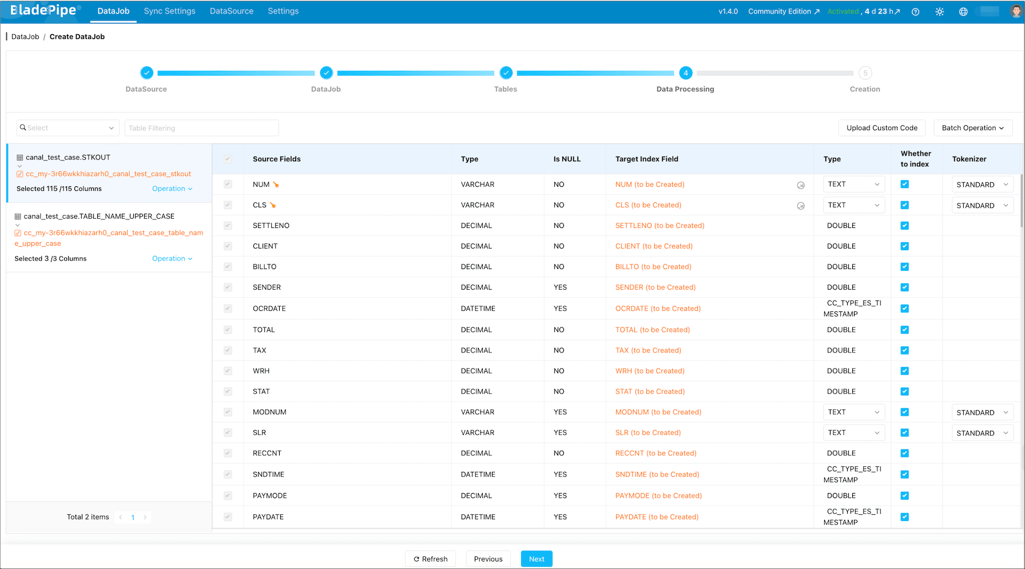
Task: Click the _id icon in NUM row
Action: [x=801, y=185]
